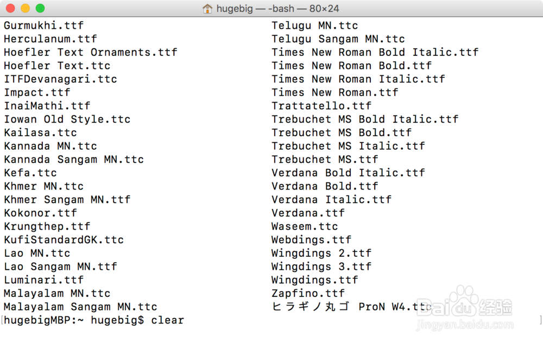The image size is (543, 343).
Task: Click the Webdings.ttf entry
Action: (312, 239)
